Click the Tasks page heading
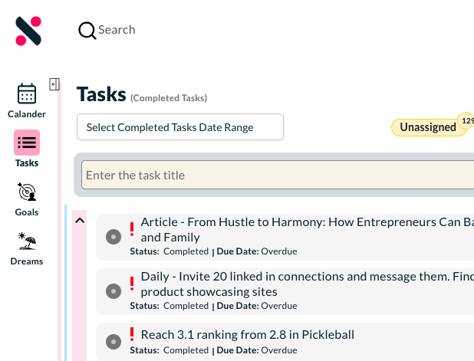Image resolution: width=474 pixels, height=361 pixels. coord(101,94)
